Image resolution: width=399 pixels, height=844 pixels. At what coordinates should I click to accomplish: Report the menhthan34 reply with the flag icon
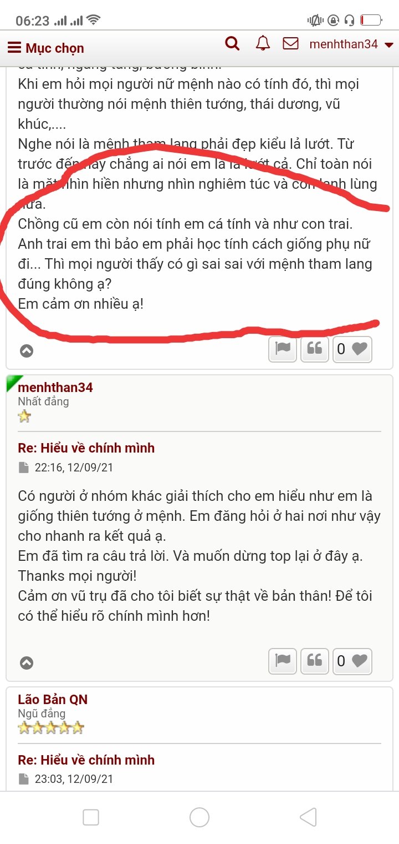tap(283, 661)
